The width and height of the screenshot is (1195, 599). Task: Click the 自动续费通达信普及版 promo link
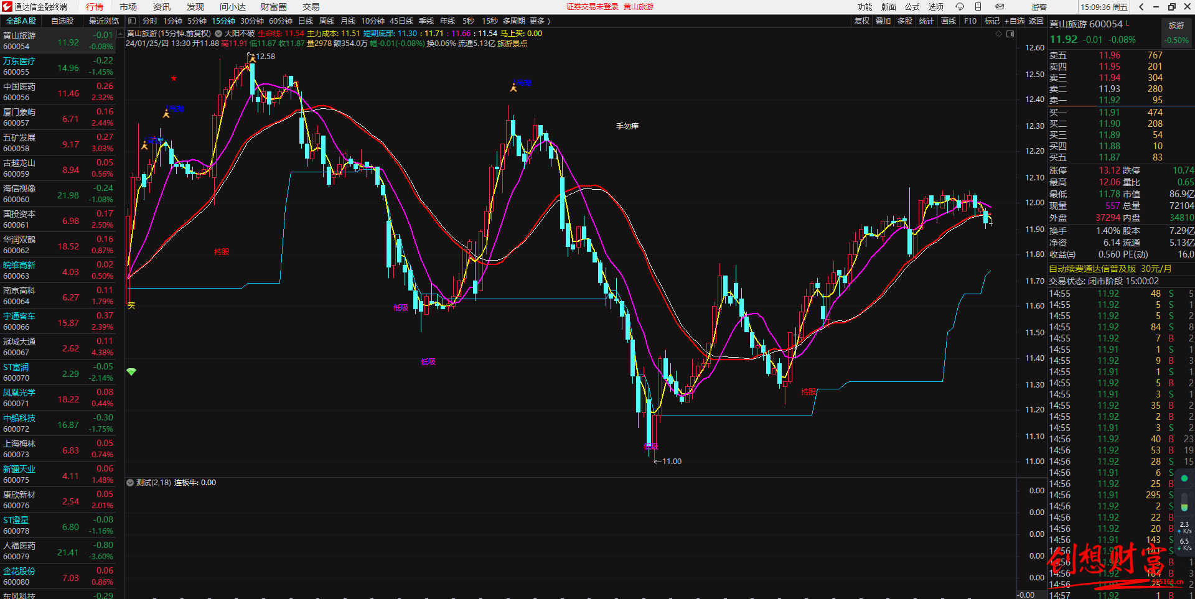point(1110,269)
